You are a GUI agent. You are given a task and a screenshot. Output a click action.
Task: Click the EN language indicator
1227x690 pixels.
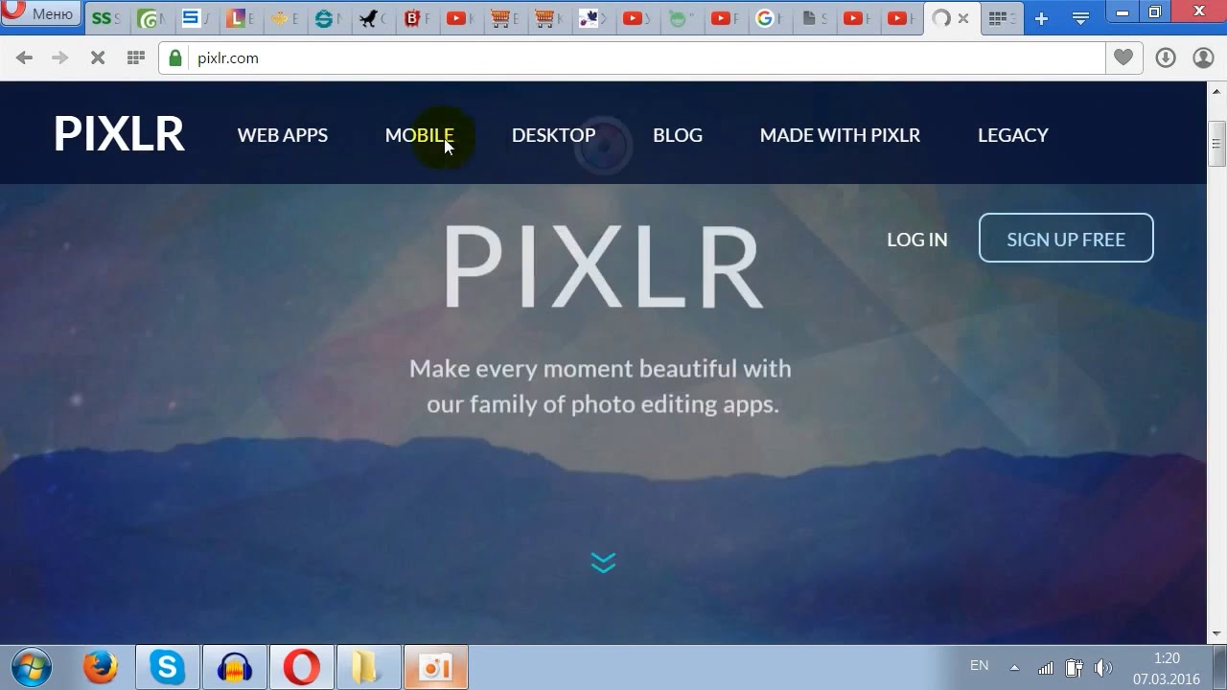click(x=979, y=665)
